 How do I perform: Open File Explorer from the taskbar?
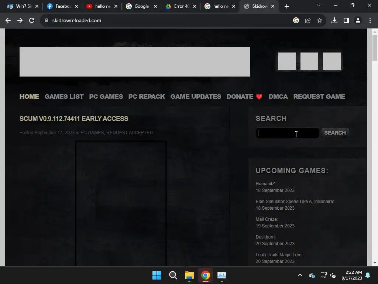(189, 275)
